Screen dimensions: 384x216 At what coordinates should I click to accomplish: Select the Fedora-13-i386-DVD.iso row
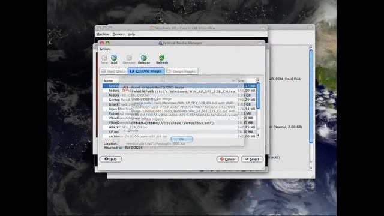pos(179,95)
